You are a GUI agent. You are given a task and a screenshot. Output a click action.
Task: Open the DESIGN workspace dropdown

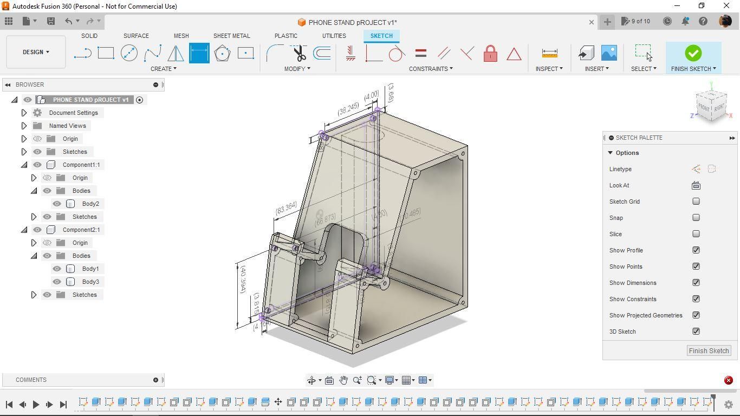36,52
